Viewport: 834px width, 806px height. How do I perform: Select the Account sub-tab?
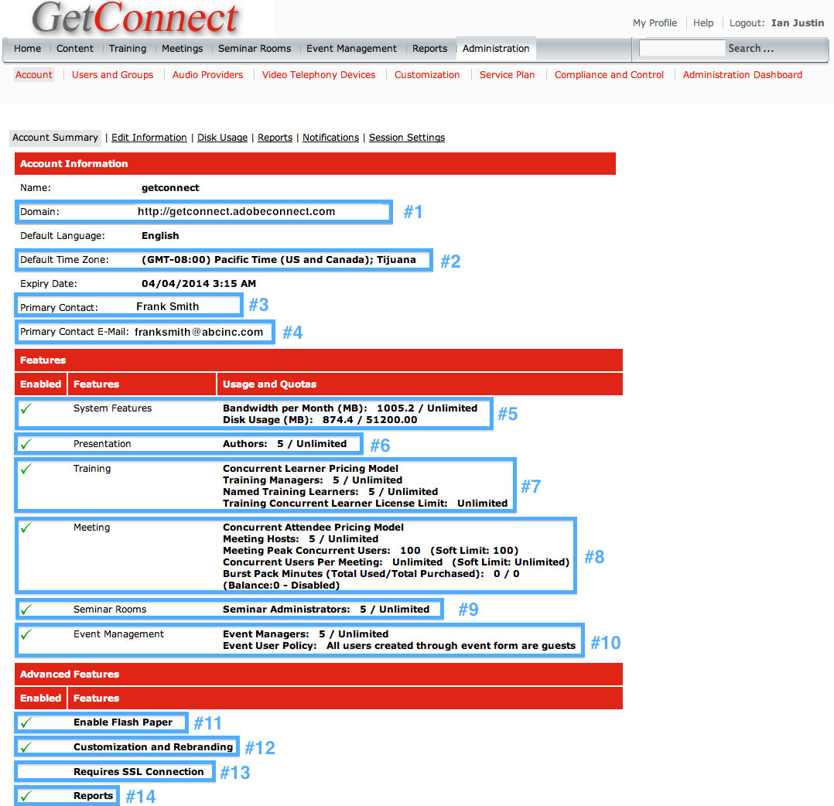[33, 75]
